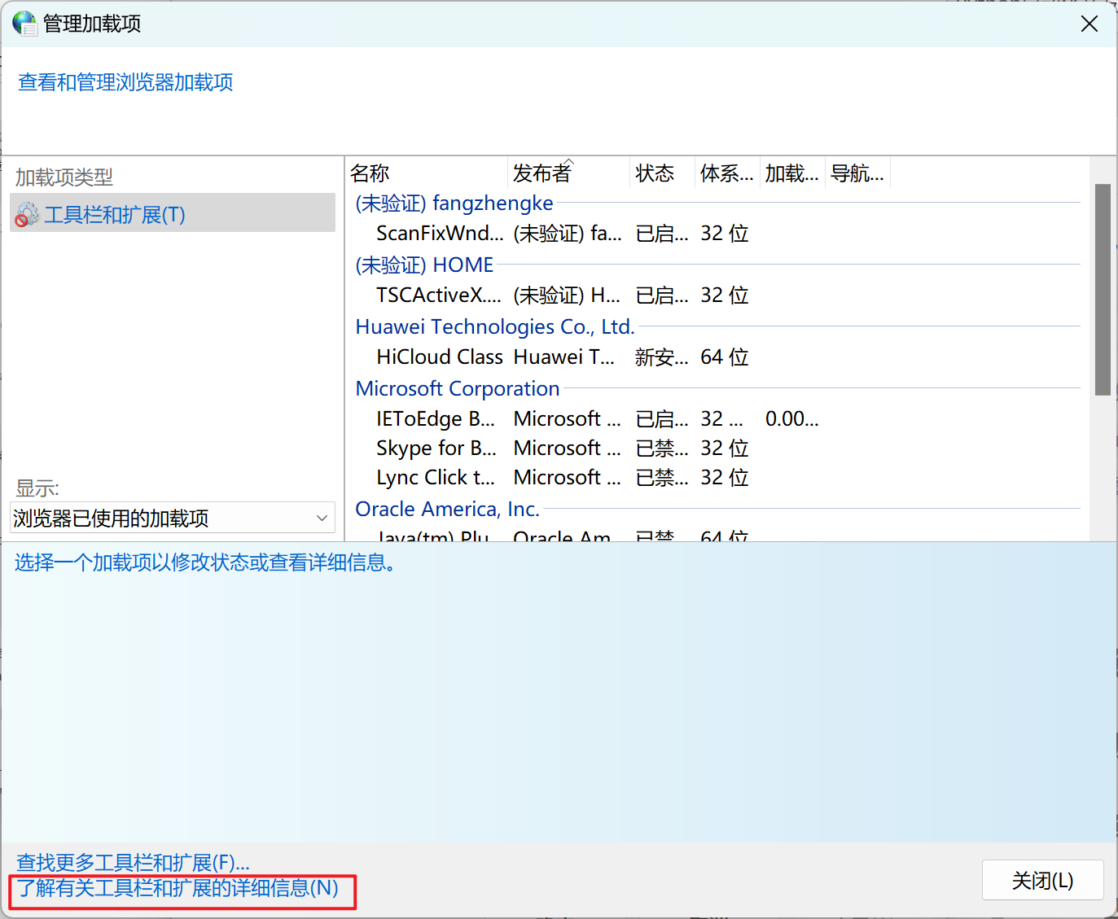The height and width of the screenshot is (919, 1118).
Task: Close the 管理加载项 window
Action: pyautogui.click(x=1089, y=24)
